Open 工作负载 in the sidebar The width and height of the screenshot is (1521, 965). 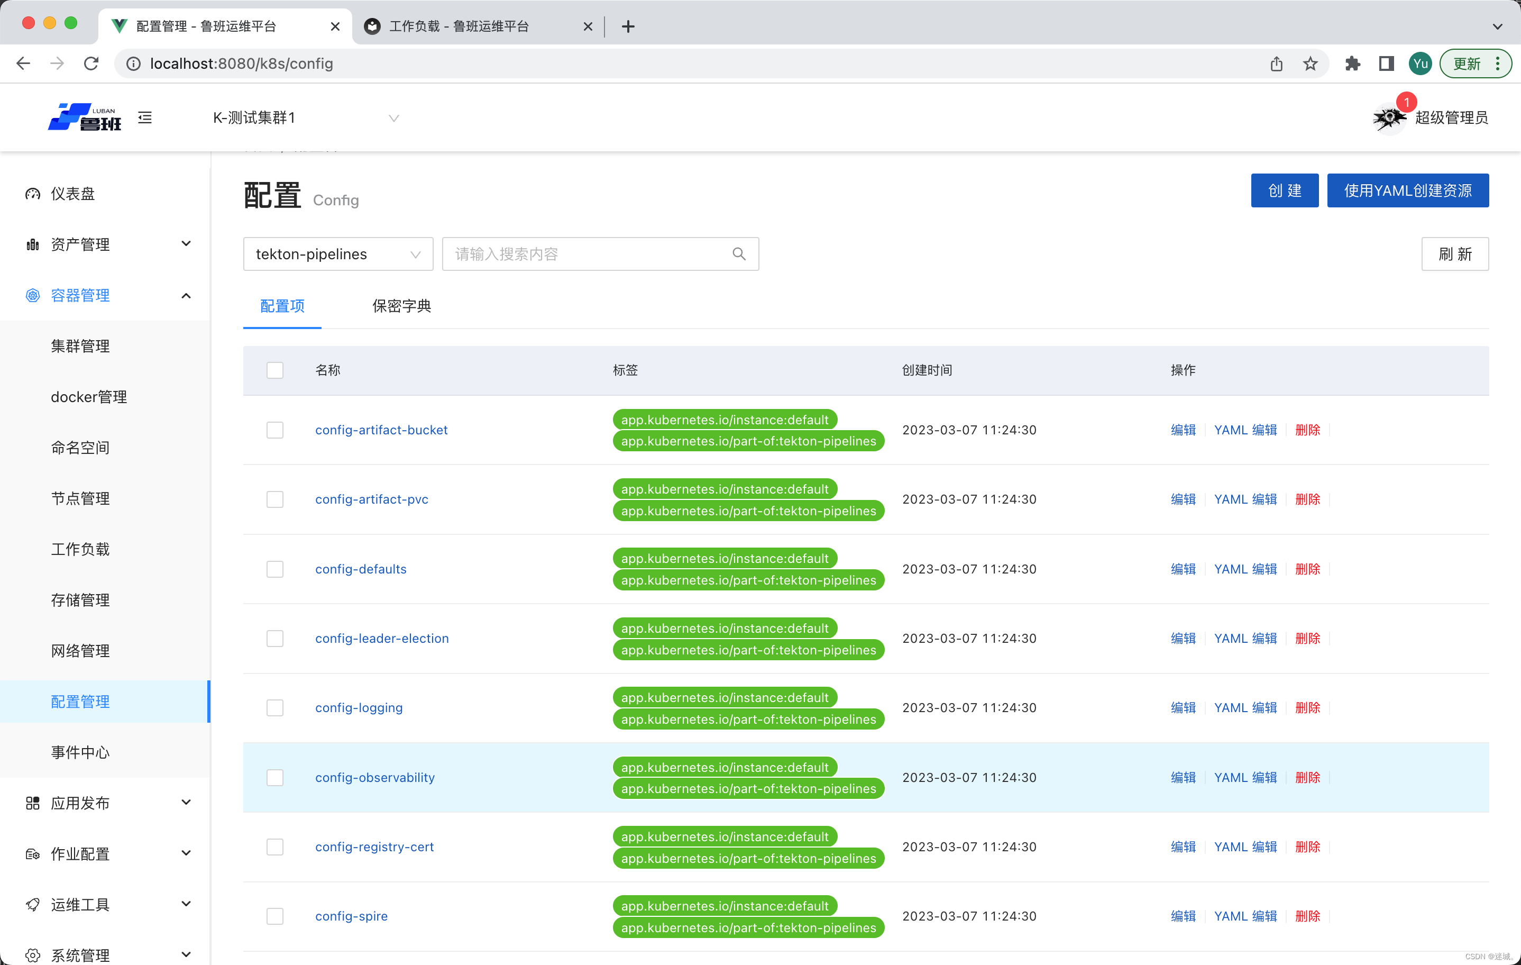coord(80,549)
